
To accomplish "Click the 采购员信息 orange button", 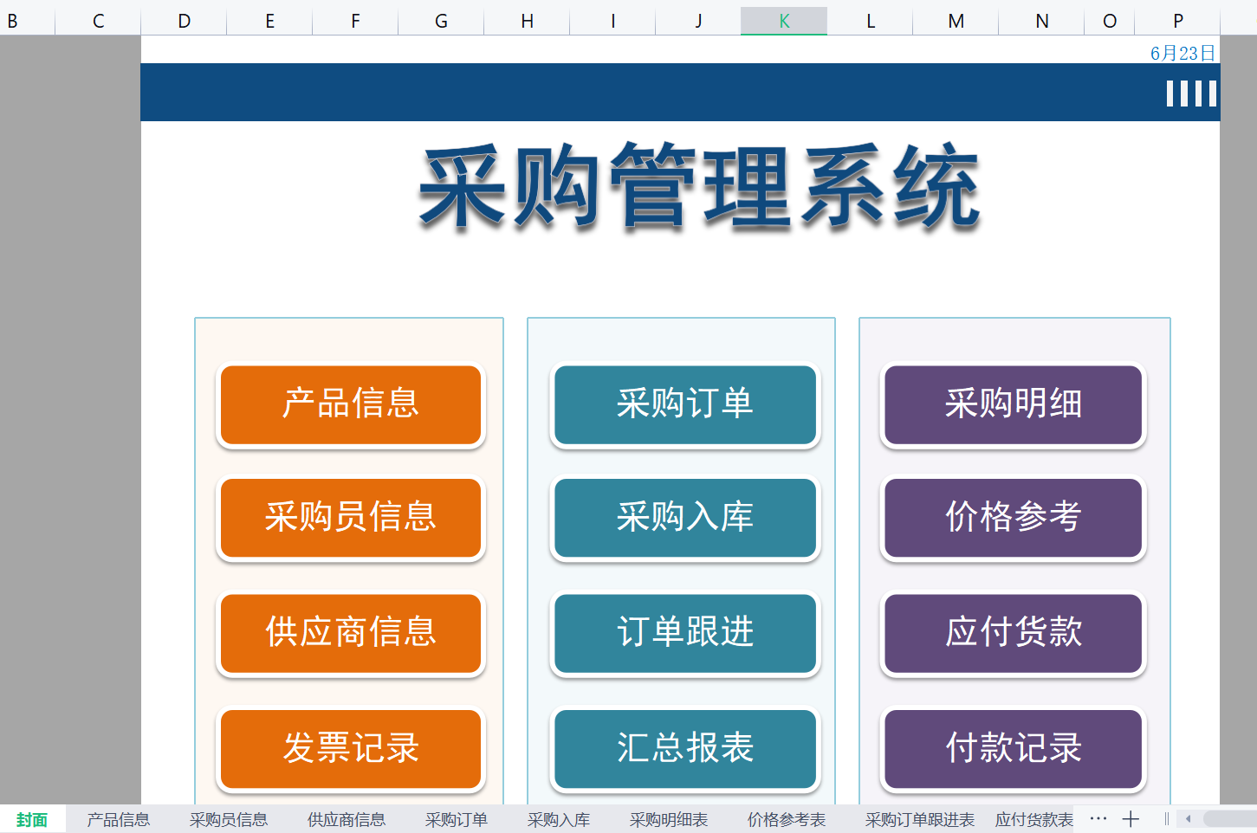I will click(351, 518).
